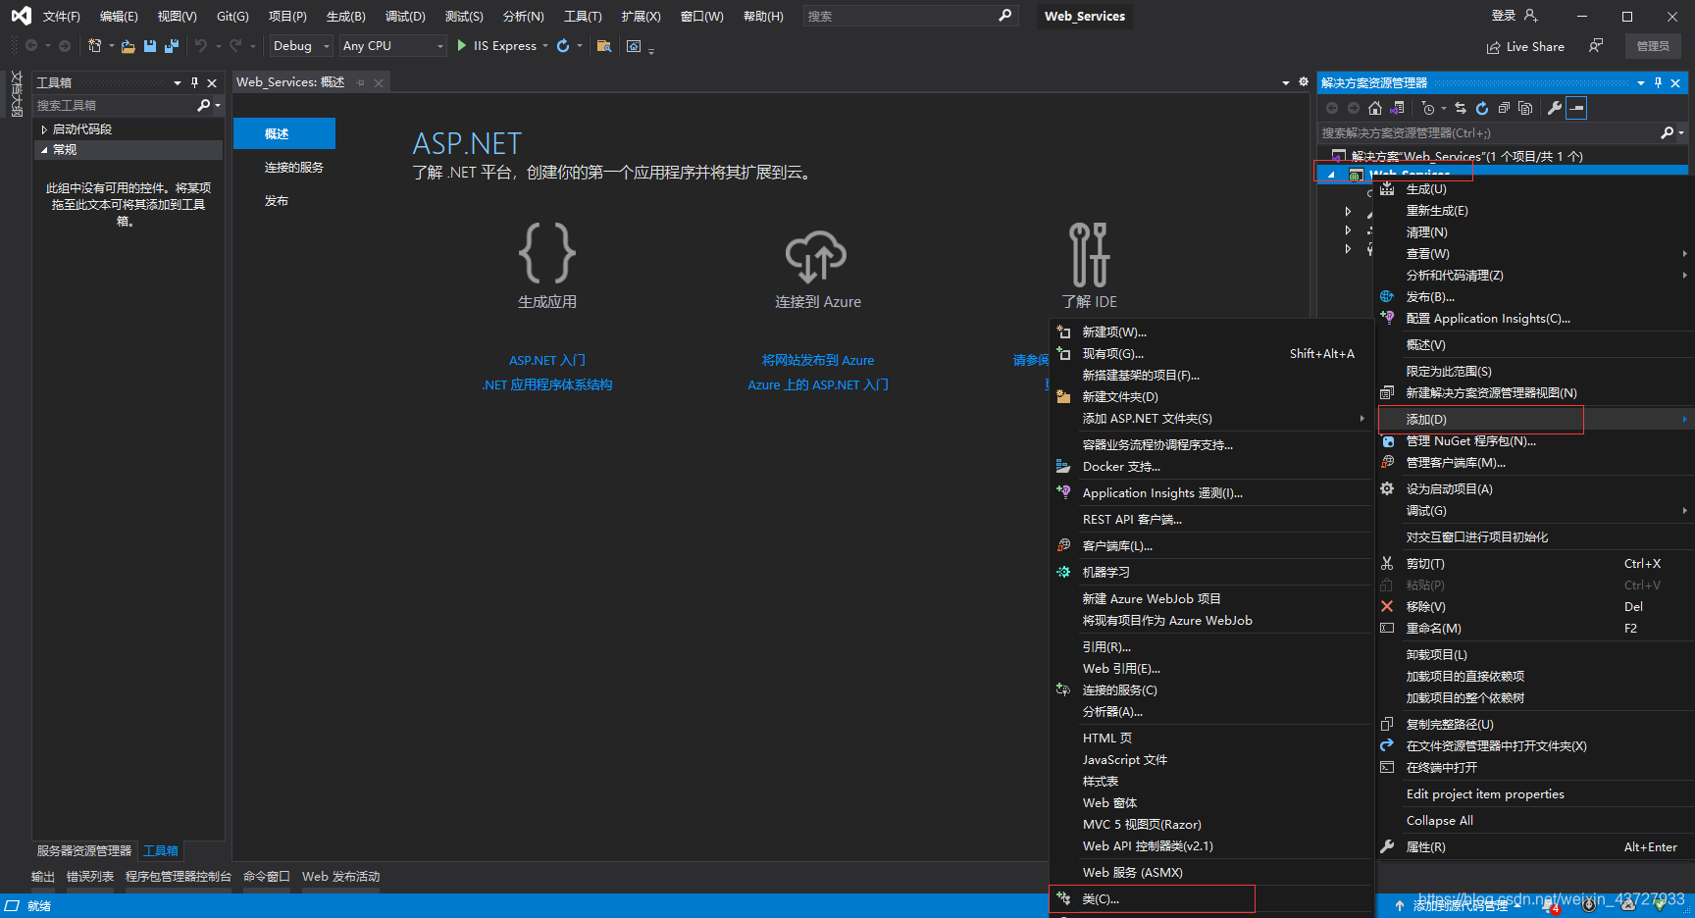Select 属性(R) in the context menu

pyautogui.click(x=1535, y=846)
